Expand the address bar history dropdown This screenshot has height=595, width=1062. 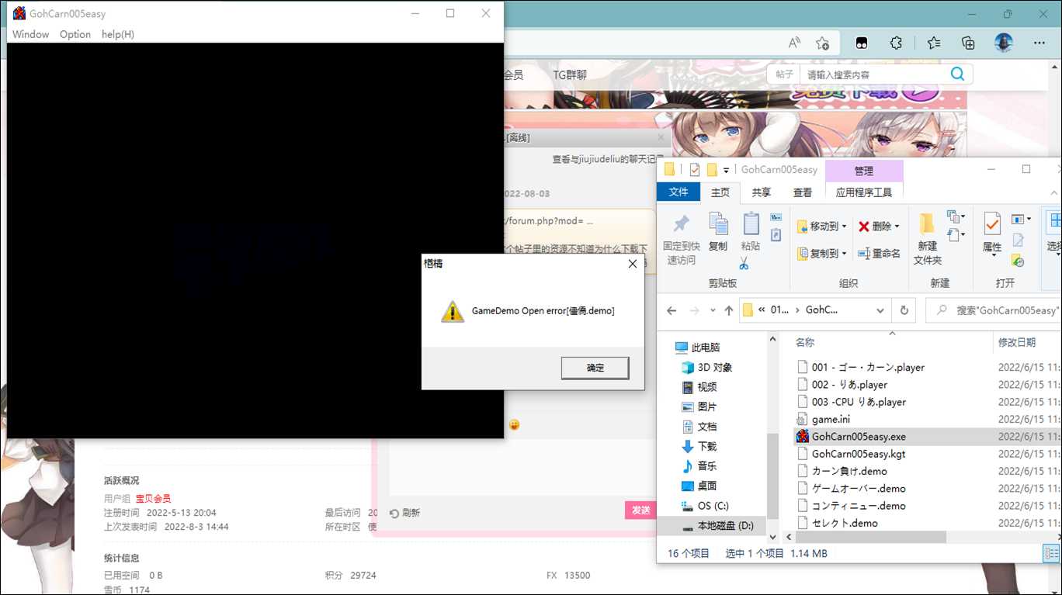(880, 310)
